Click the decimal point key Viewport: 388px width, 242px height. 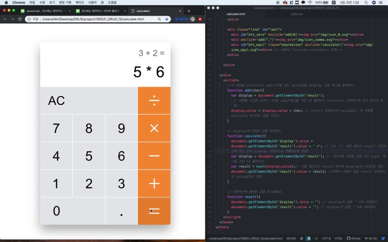tap(121, 211)
